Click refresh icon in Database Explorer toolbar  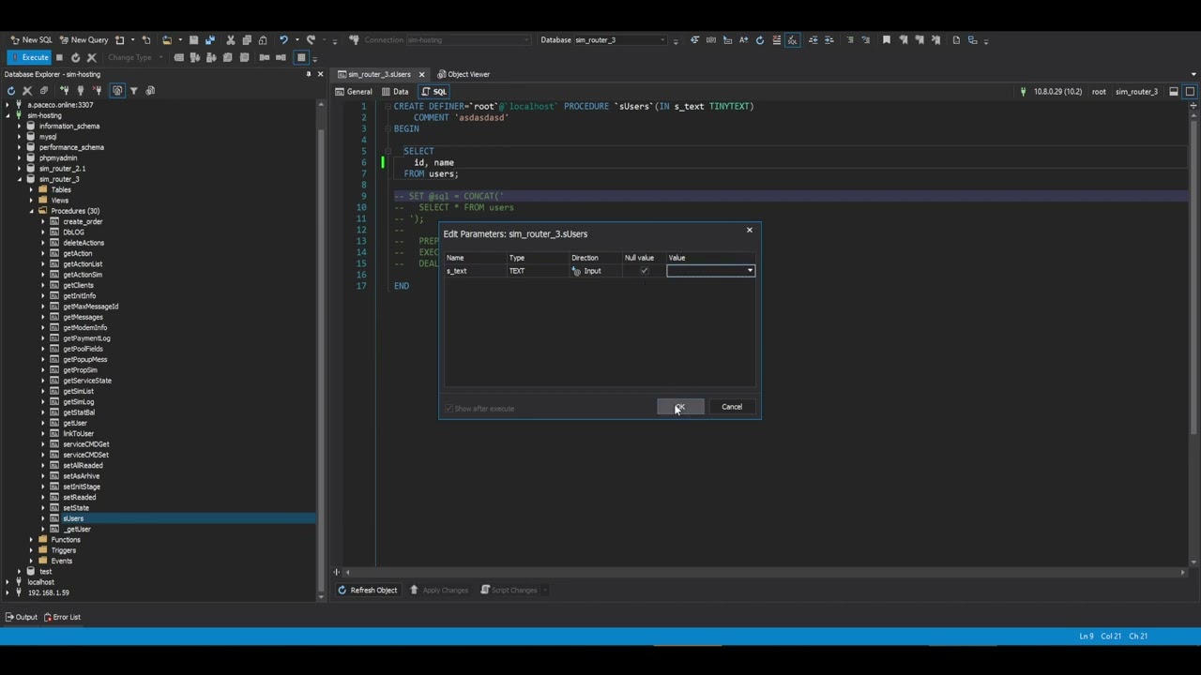click(11, 91)
